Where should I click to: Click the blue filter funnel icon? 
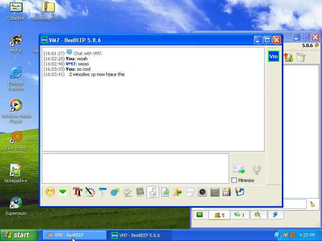[x=102, y=192]
